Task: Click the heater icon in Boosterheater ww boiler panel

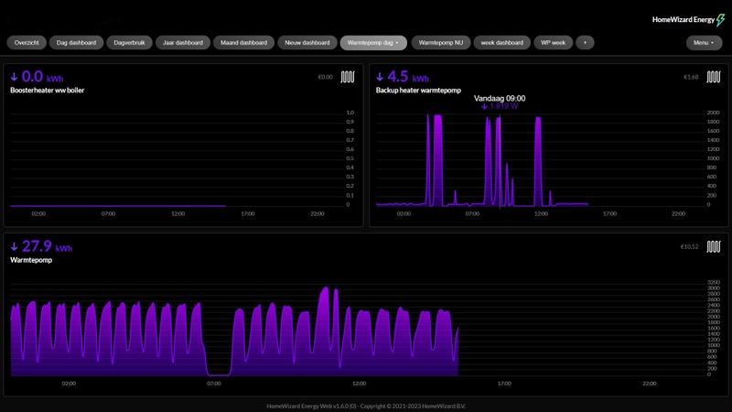Action: click(x=348, y=78)
